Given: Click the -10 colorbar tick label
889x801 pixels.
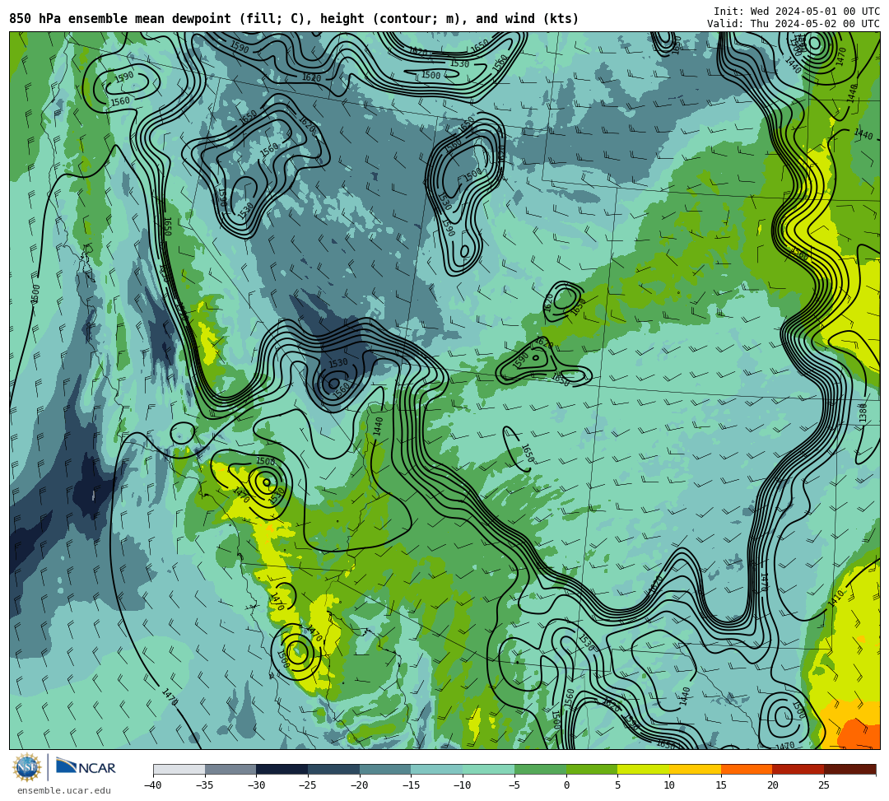Looking at the screenshot, I should pos(463,785).
